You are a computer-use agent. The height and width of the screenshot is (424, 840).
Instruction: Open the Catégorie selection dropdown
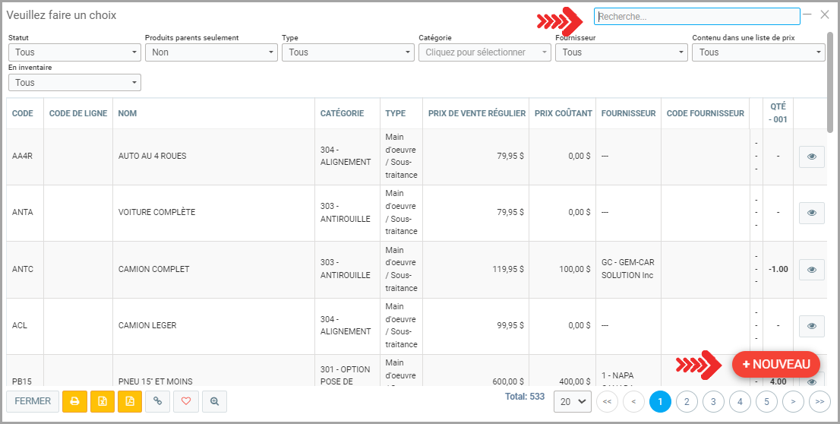(485, 52)
